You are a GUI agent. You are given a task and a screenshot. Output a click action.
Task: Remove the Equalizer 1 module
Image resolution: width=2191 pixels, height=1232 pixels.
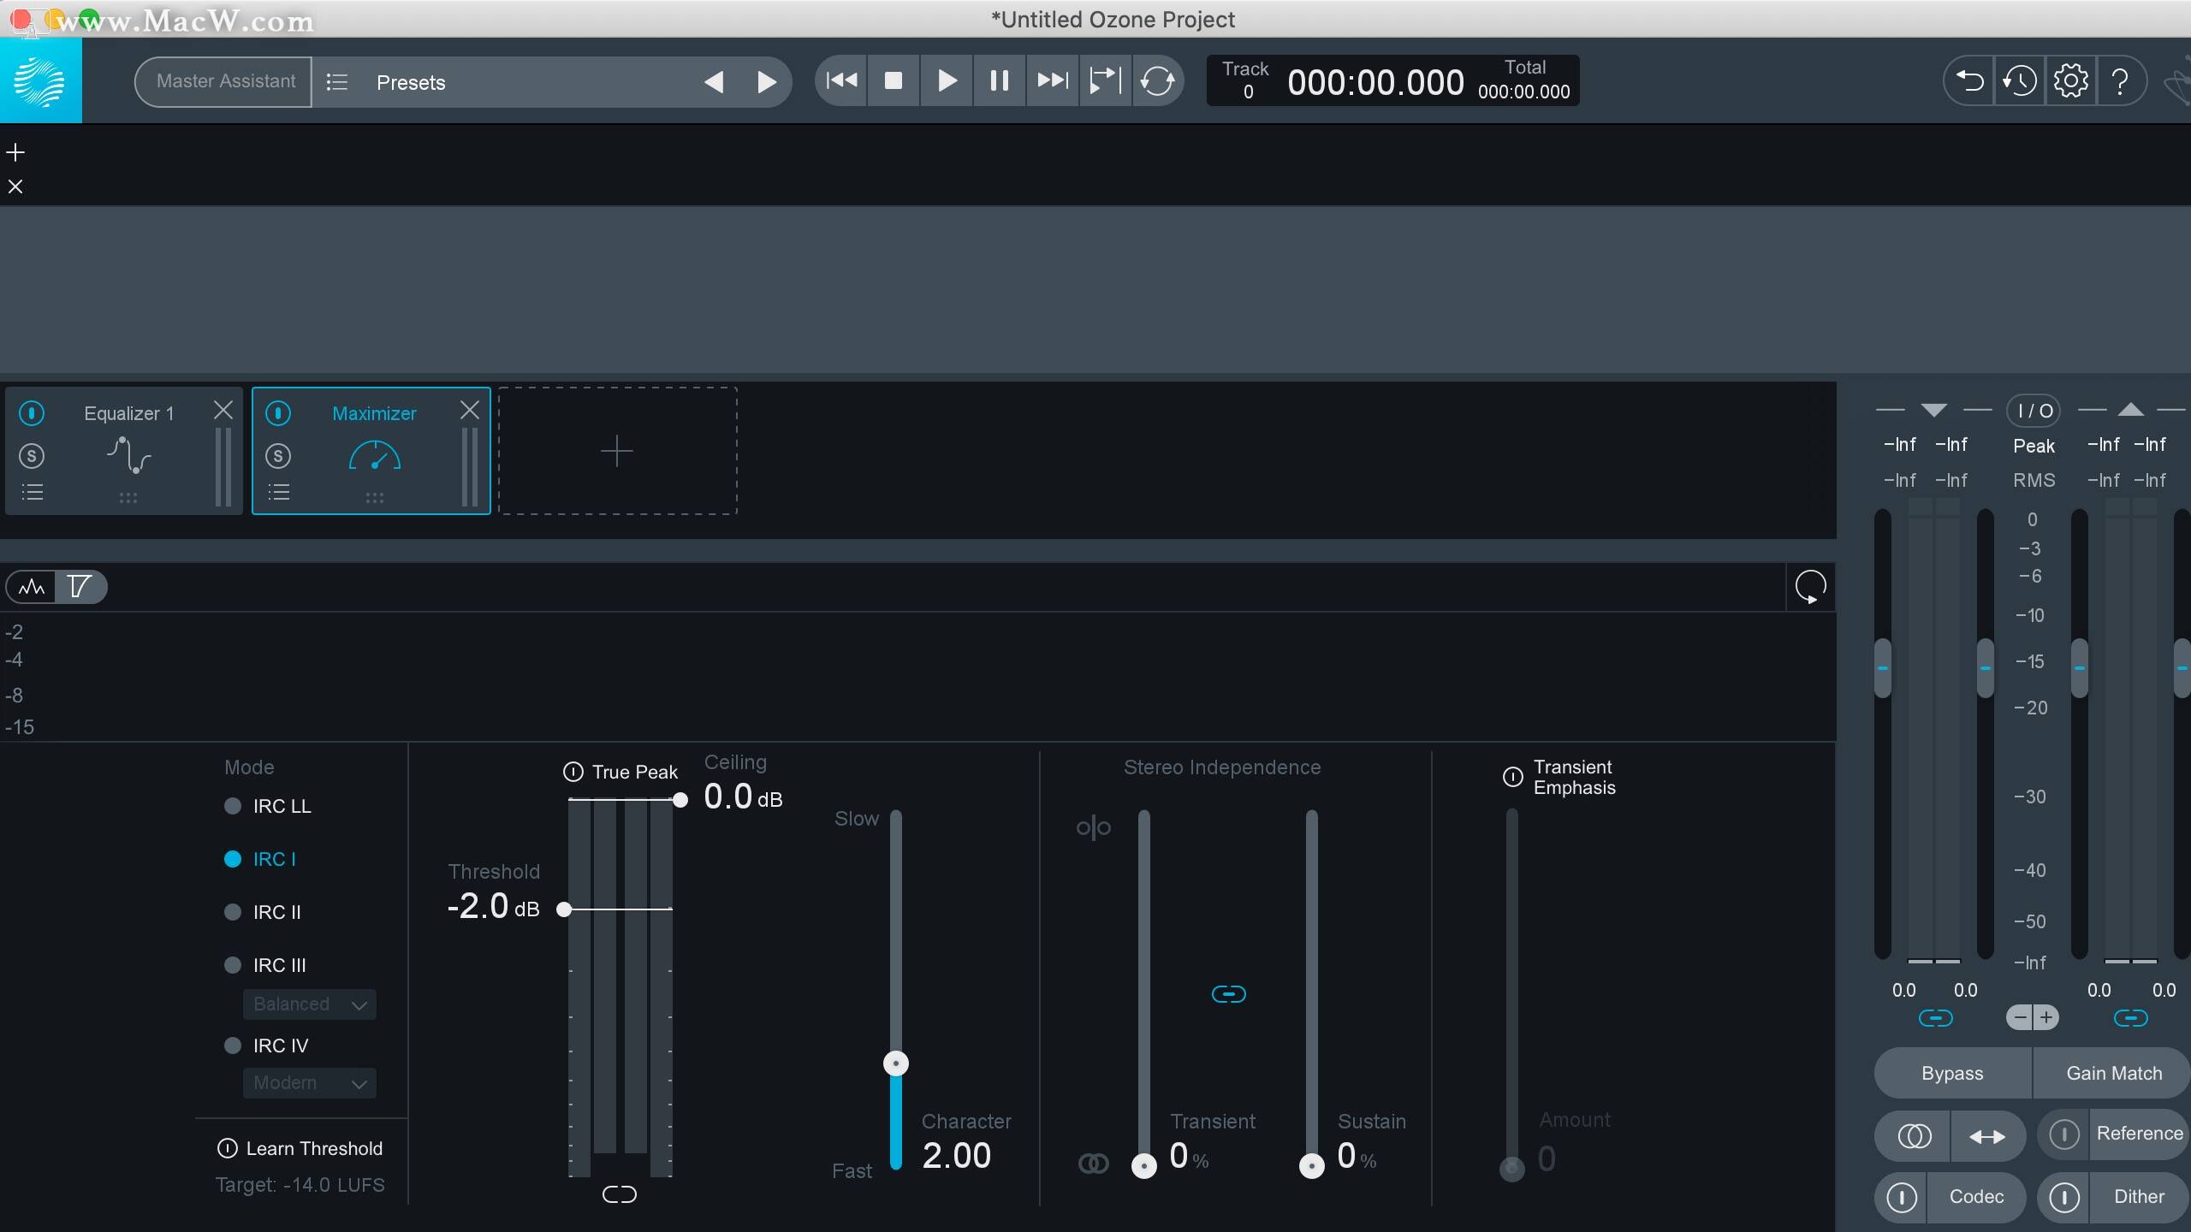pyautogui.click(x=223, y=411)
